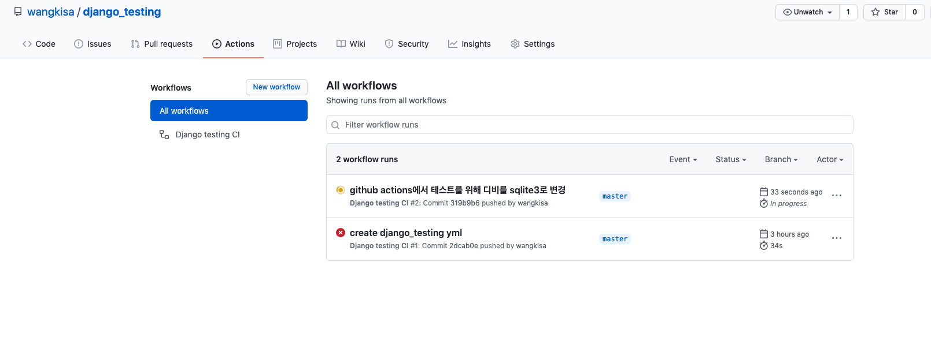The image size is (931, 359).
Task: Open the sqlite3 commit workflow run
Action: (457, 190)
